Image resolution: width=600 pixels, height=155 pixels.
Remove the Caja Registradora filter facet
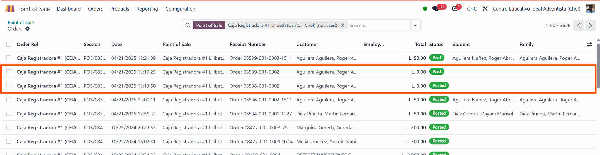tap(342, 25)
